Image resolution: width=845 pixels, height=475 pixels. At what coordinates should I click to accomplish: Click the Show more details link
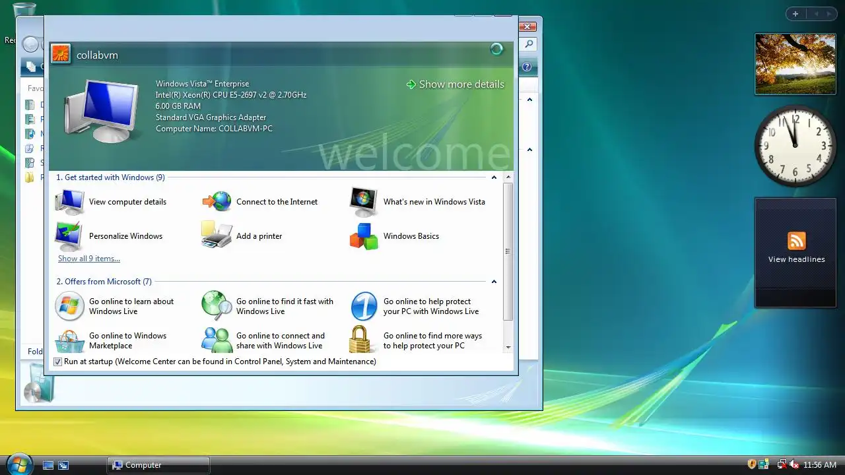(455, 84)
